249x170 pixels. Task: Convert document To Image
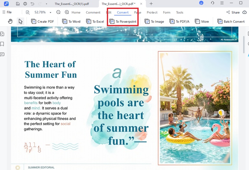154,21
